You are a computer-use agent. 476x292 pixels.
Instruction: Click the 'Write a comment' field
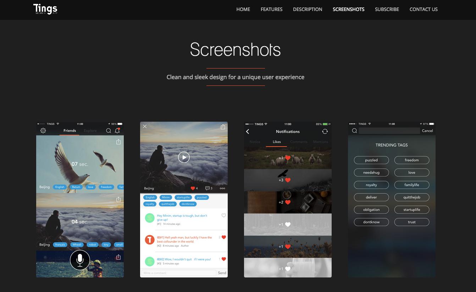[x=179, y=273]
